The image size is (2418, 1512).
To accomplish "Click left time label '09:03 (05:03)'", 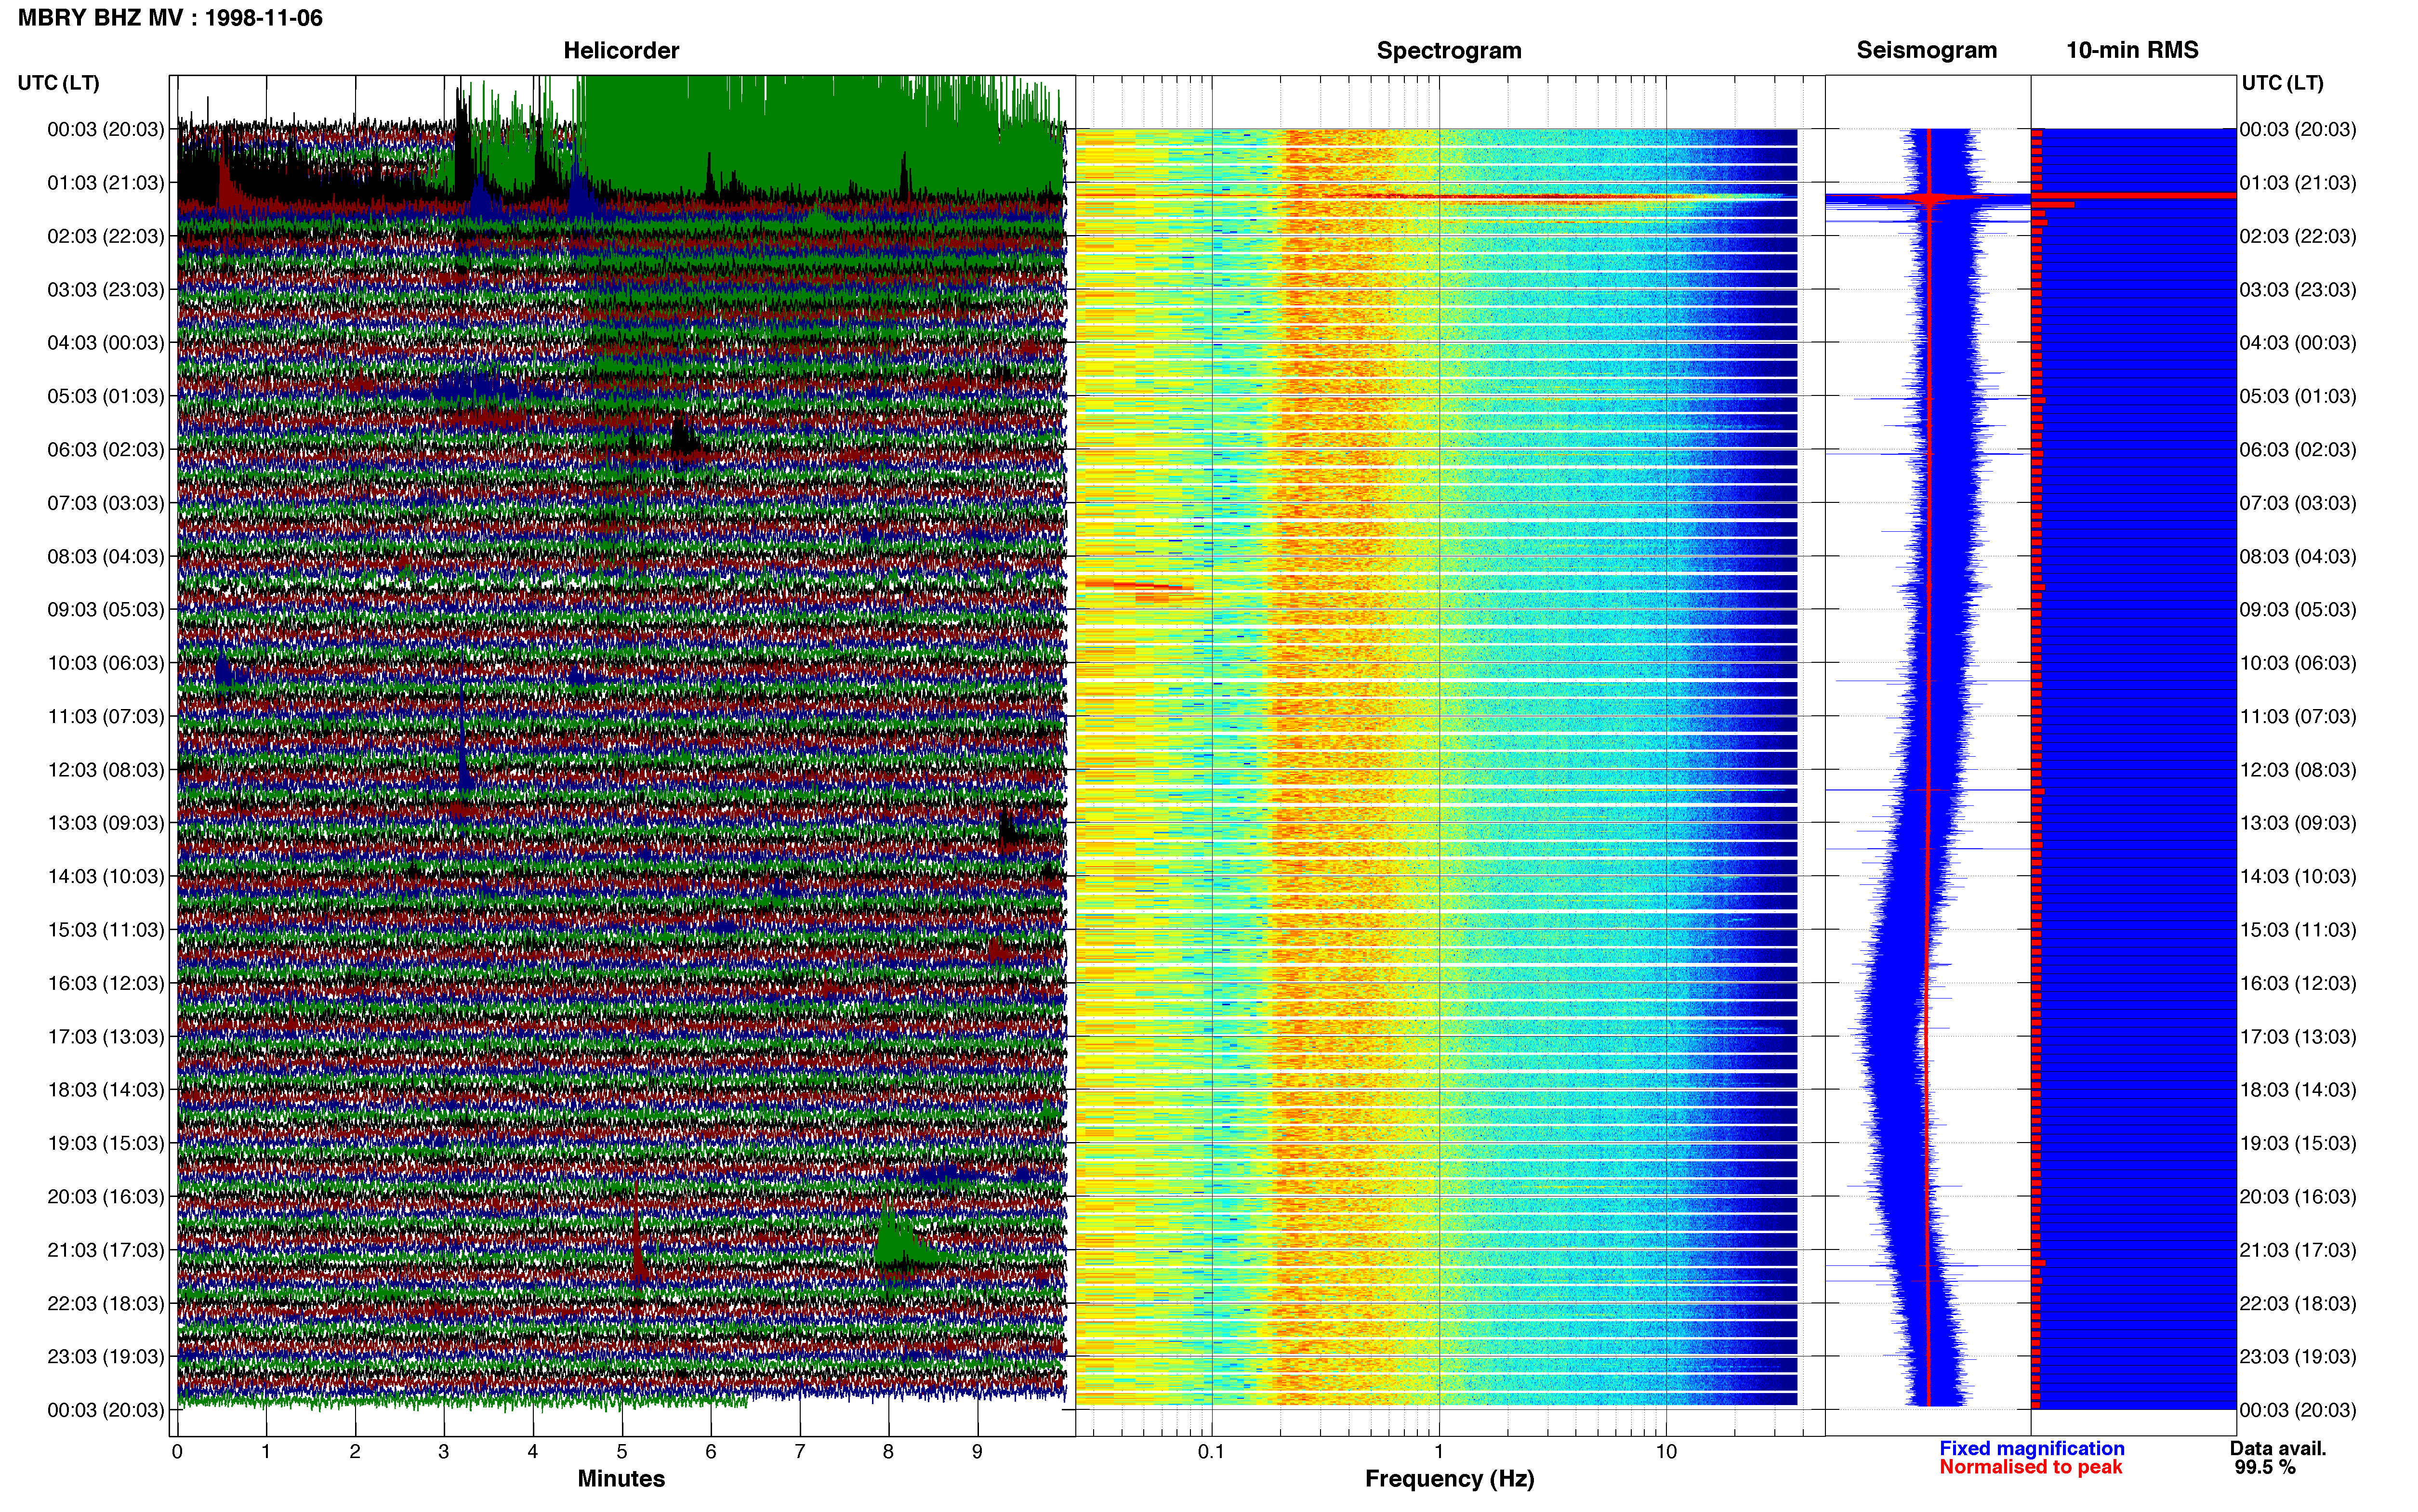I will coord(106,610).
